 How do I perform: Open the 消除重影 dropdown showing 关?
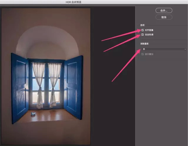pos(164,49)
